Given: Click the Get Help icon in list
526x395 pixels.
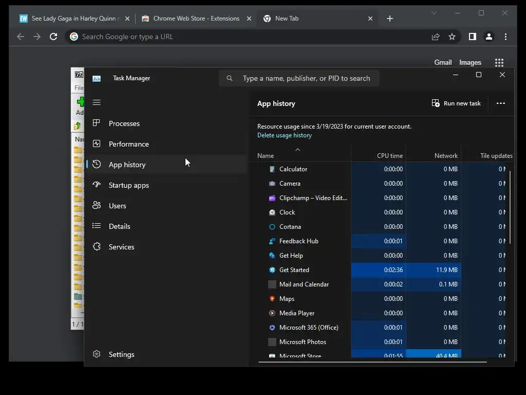Looking at the screenshot, I should 272,255.
